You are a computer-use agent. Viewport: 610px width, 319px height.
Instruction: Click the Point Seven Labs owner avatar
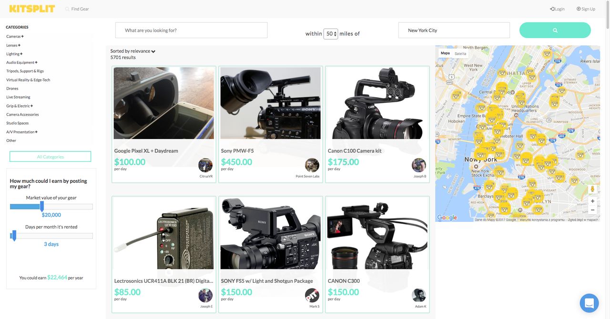[312, 165]
